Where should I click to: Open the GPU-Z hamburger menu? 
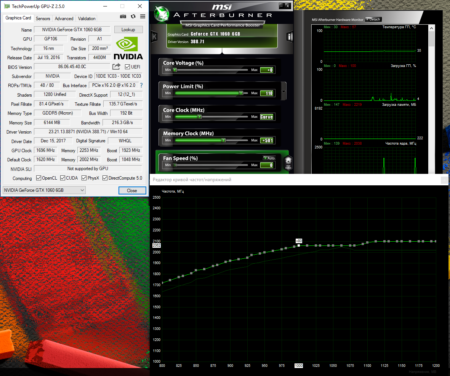(x=143, y=17)
